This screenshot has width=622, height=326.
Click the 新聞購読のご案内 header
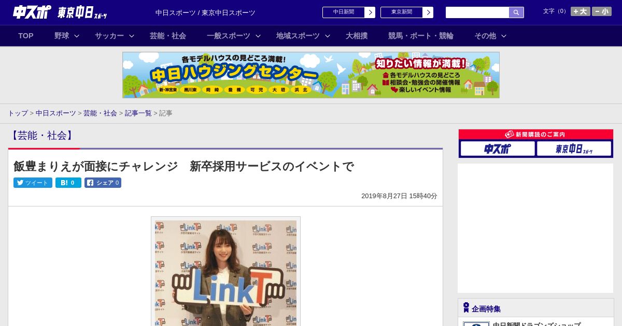click(x=536, y=134)
